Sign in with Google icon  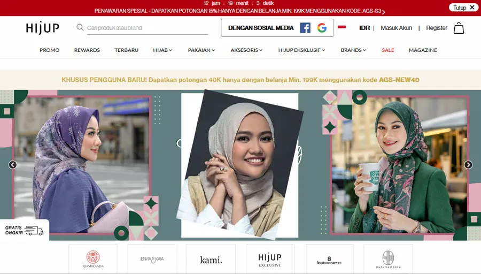click(x=322, y=28)
